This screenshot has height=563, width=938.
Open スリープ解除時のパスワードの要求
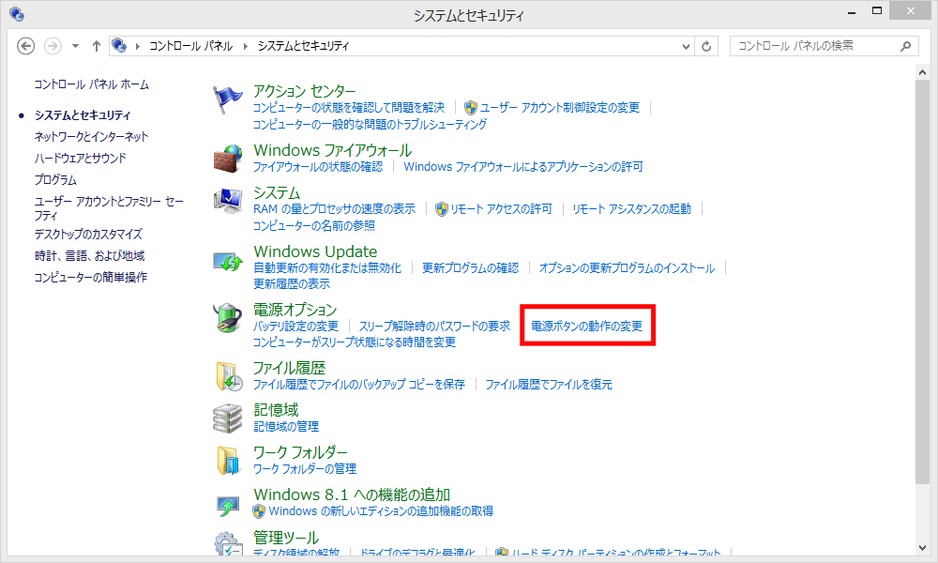tap(435, 327)
